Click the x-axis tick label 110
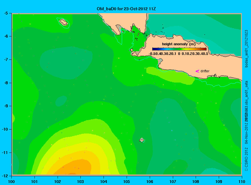The image size is (251, 185). point(242,182)
